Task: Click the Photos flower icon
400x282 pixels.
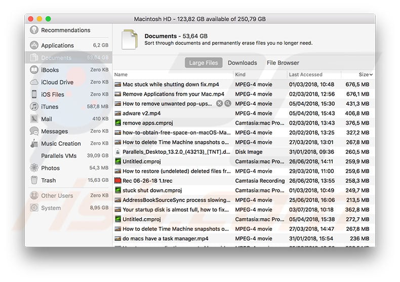Action: [x=34, y=168]
